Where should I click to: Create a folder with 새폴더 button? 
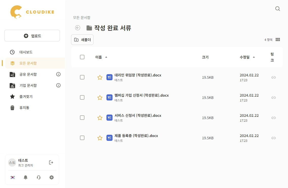(82, 40)
